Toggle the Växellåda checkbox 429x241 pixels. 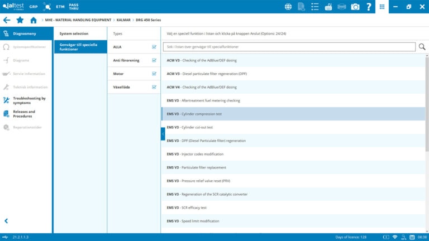[154, 87]
